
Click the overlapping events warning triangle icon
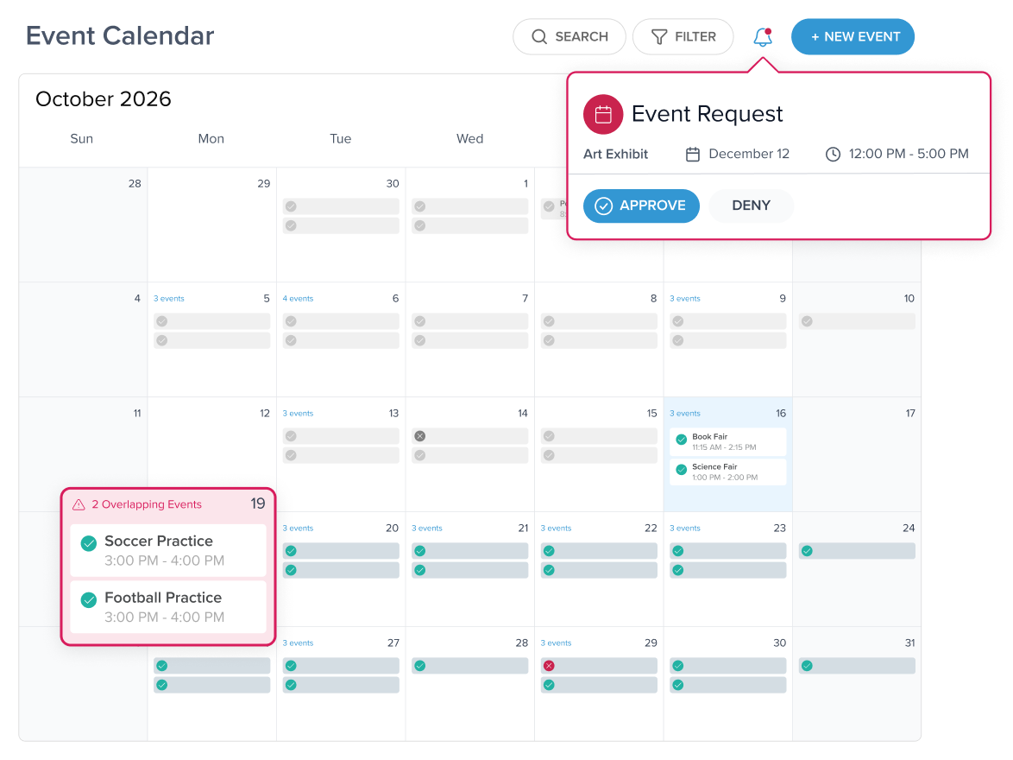(79, 504)
